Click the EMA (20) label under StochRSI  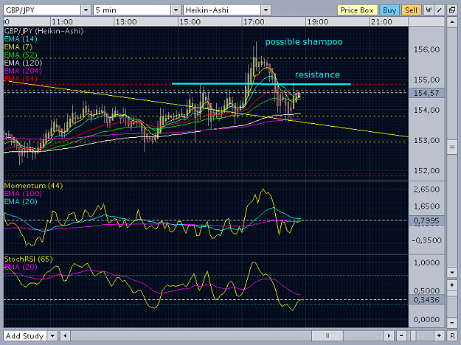21,267
